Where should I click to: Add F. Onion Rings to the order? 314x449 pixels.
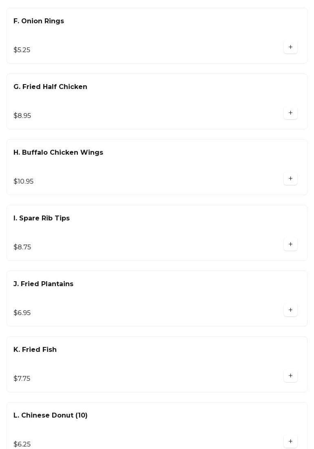pyautogui.click(x=290, y=47)
